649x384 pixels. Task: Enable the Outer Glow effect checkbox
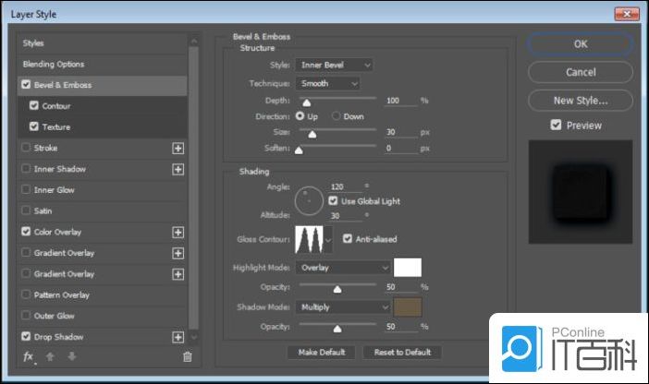(x=25, y=317)
